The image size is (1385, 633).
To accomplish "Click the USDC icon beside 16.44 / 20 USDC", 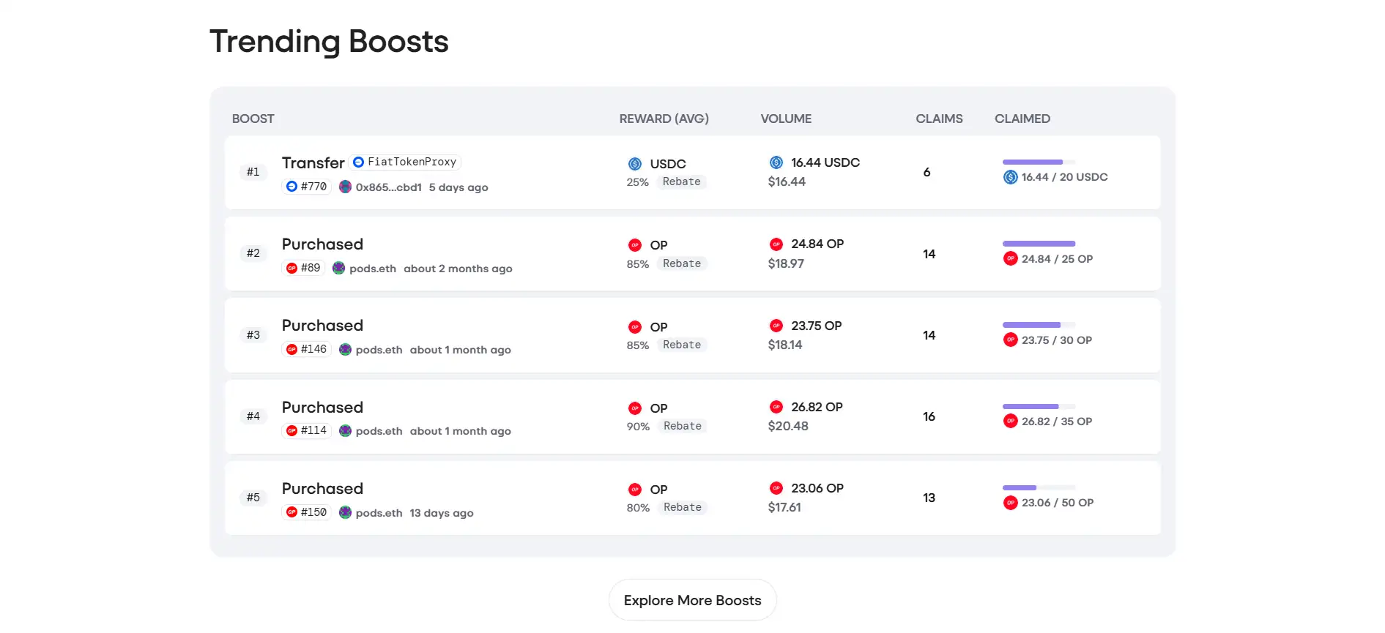I will pyautogui.click(x=1010, y=177).
